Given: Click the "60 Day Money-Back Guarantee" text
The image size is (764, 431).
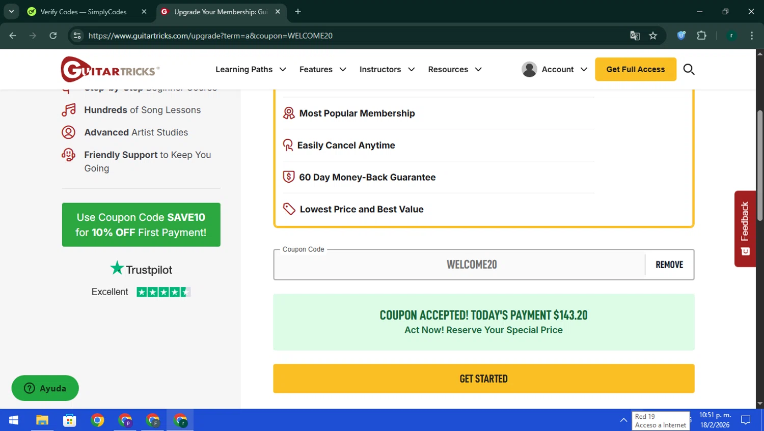Looking at the screenshot, I should (367, 177).
